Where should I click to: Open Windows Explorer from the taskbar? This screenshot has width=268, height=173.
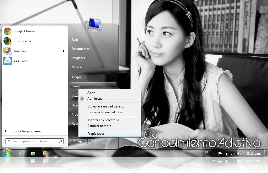(x=33, y=154)
